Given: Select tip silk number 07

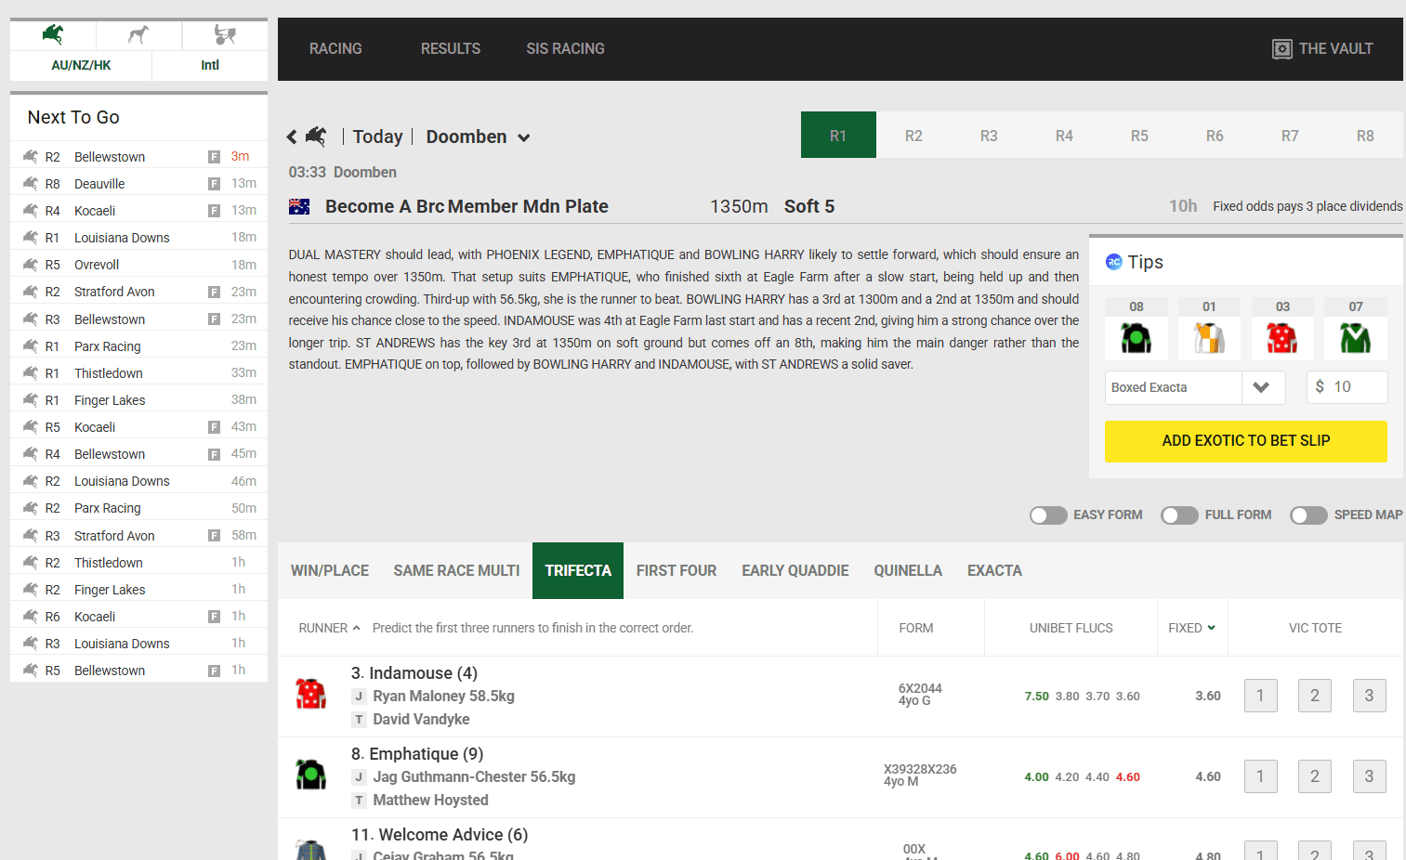Looking at the screenshot, I should 1355,338.
